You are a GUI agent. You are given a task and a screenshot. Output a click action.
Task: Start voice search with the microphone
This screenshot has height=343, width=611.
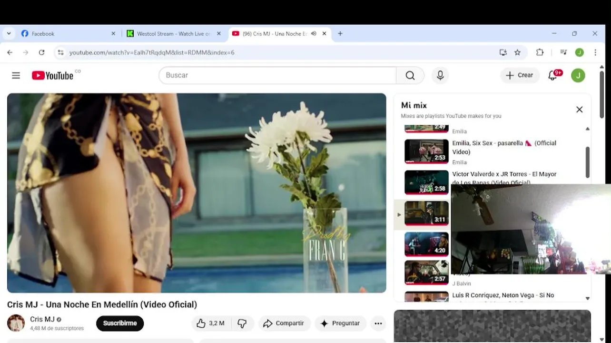440,75
